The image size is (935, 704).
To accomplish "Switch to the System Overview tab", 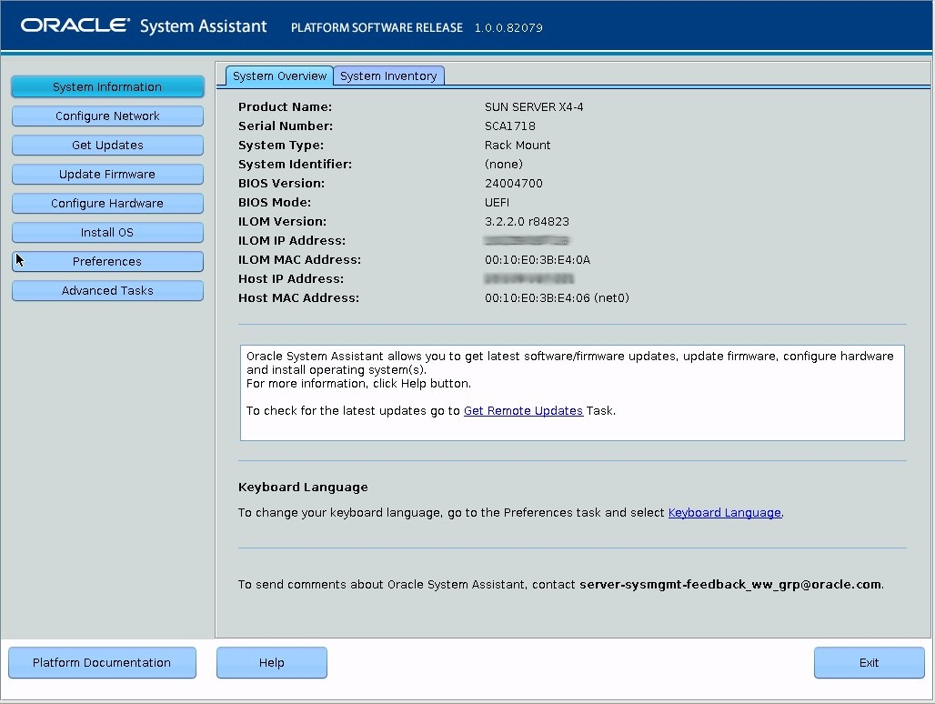I will coord(279,76).
